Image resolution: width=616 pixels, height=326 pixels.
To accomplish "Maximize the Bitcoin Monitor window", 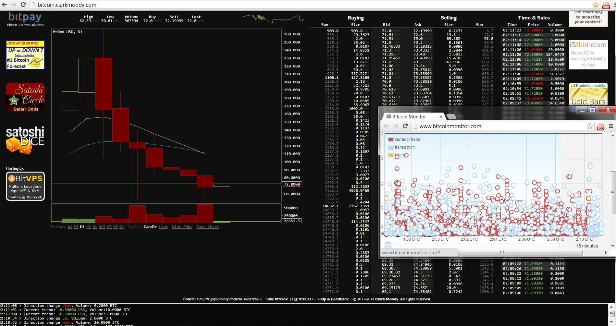I will [x=593, y=110].
